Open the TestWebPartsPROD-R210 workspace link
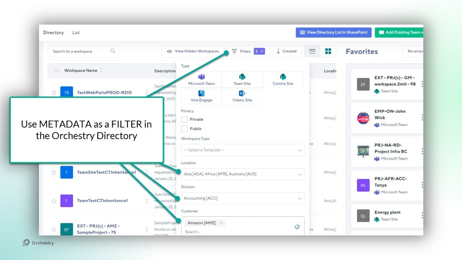Screen dimensions: 462x260 click(104, 92)
